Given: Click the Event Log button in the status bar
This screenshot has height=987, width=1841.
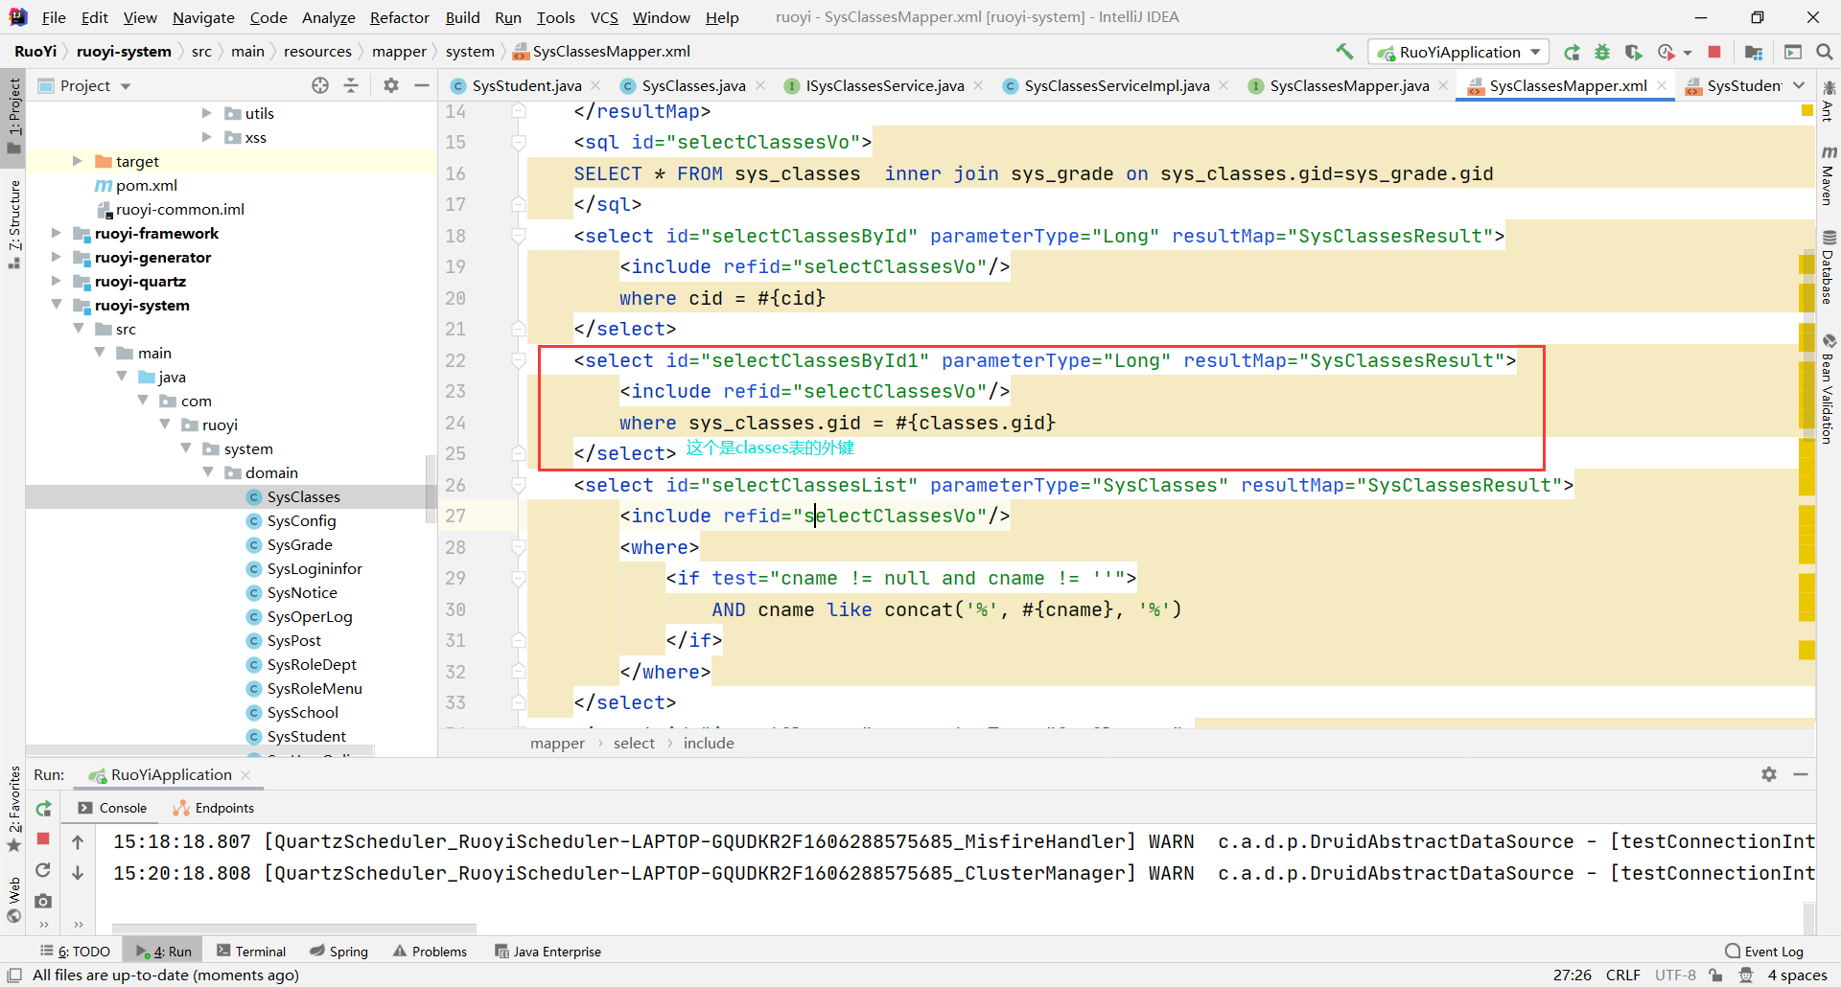Looking at the screenshot, I should click(1764, 951).
